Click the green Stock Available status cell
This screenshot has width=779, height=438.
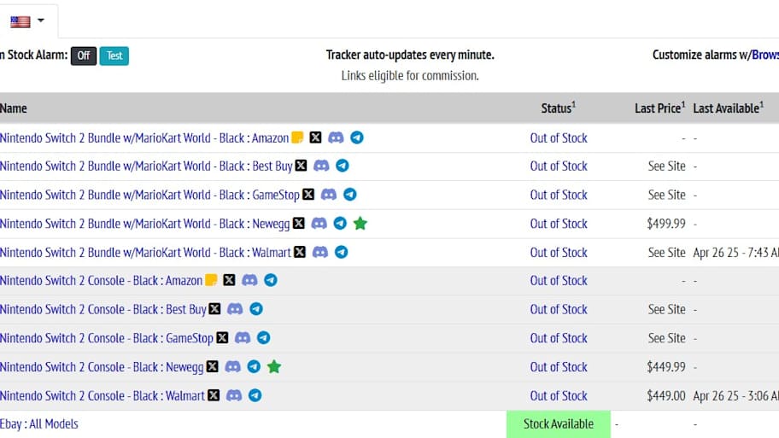point(559,424)
